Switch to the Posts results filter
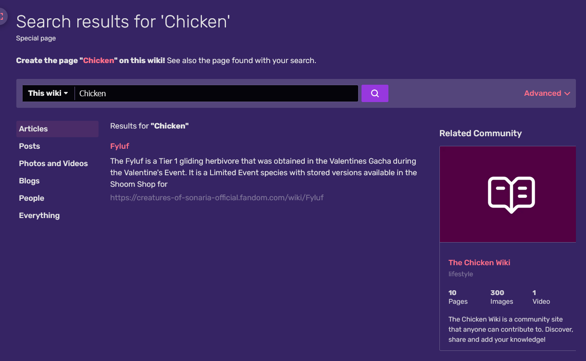Image resolution: width=586 pixels, height=361 pixels. (29, 146)
